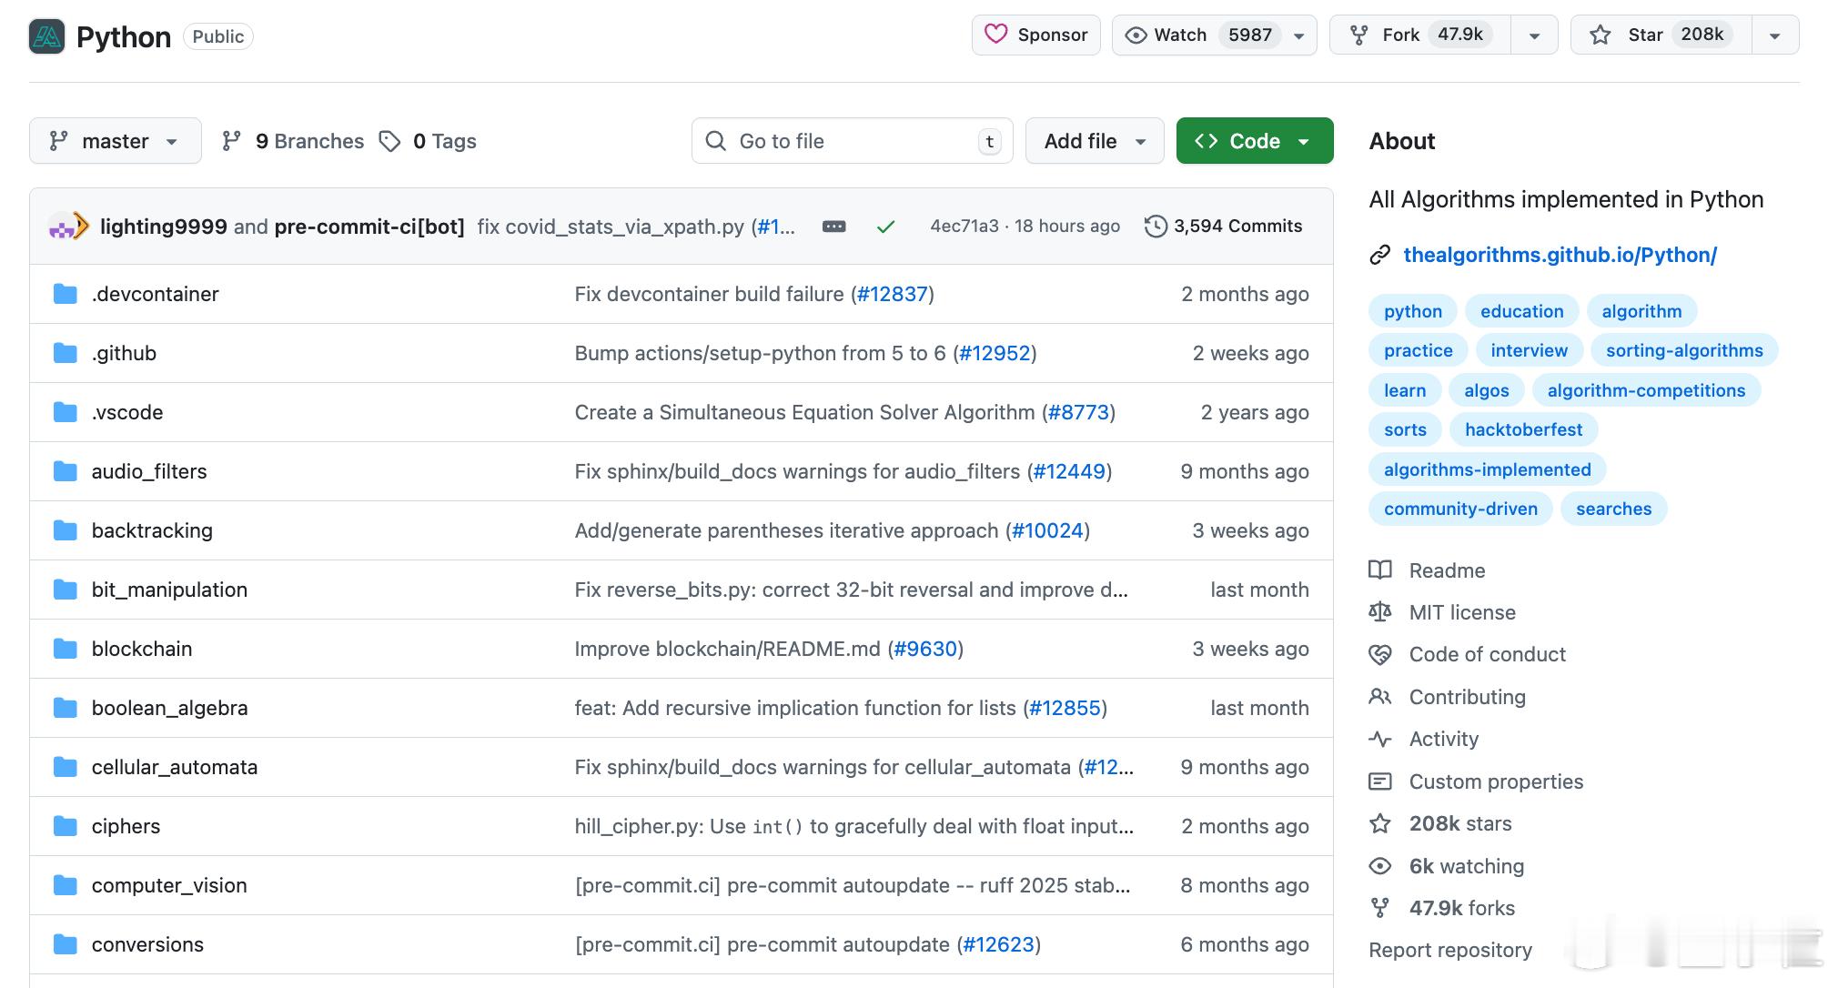The width and height of the screenshot is (1838, 988).
Task: Open the Star lists dropdown arrow
Action: (x=1774, y=35)
